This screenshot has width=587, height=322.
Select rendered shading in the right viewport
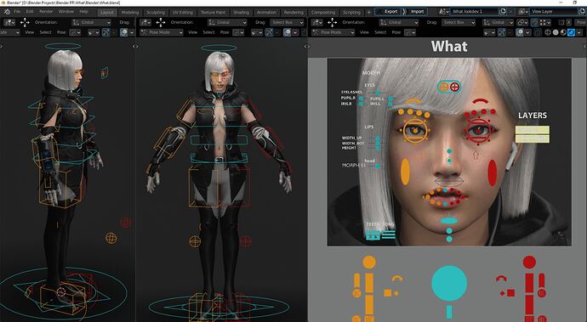(x=572, y=32)
